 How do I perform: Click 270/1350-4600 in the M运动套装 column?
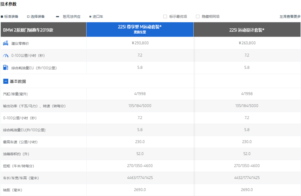(140, 166)
